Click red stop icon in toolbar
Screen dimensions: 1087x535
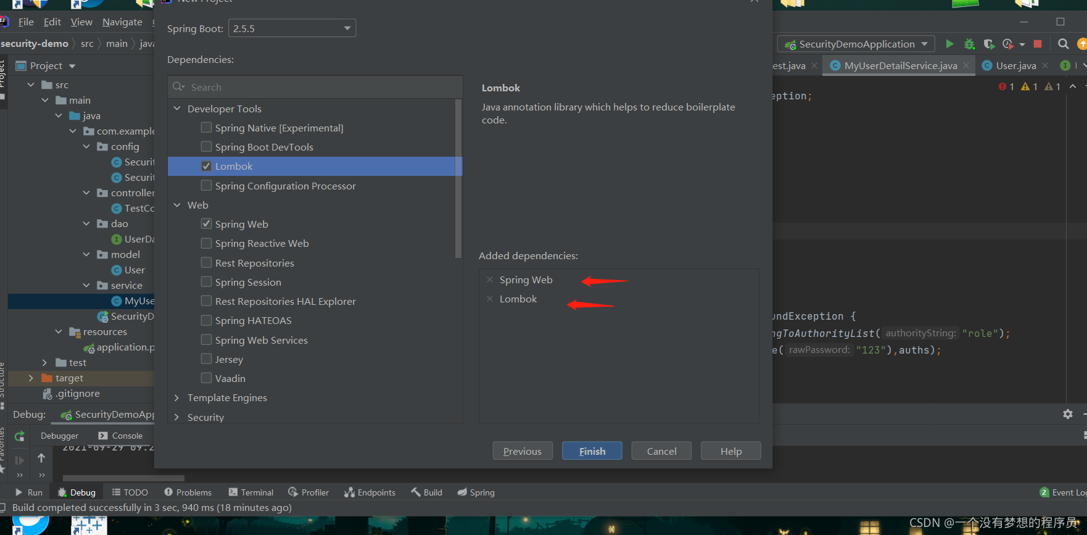point(1038,44)
